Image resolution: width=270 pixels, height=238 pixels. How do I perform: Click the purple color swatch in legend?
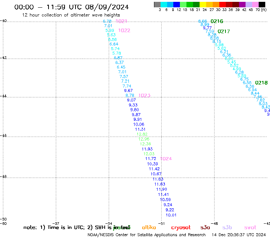[242, 4]
